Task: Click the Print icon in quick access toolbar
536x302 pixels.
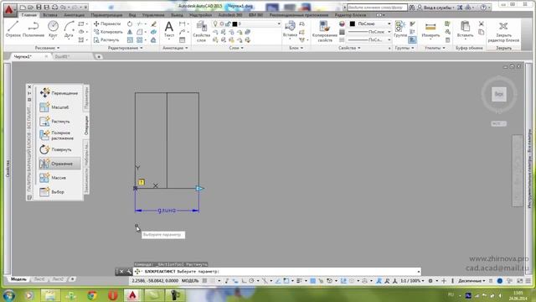Action: click(54, 7)
